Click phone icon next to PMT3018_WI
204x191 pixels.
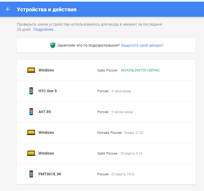point(31,174)
